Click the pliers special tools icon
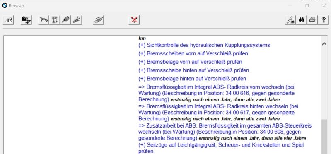 (76, 20)
